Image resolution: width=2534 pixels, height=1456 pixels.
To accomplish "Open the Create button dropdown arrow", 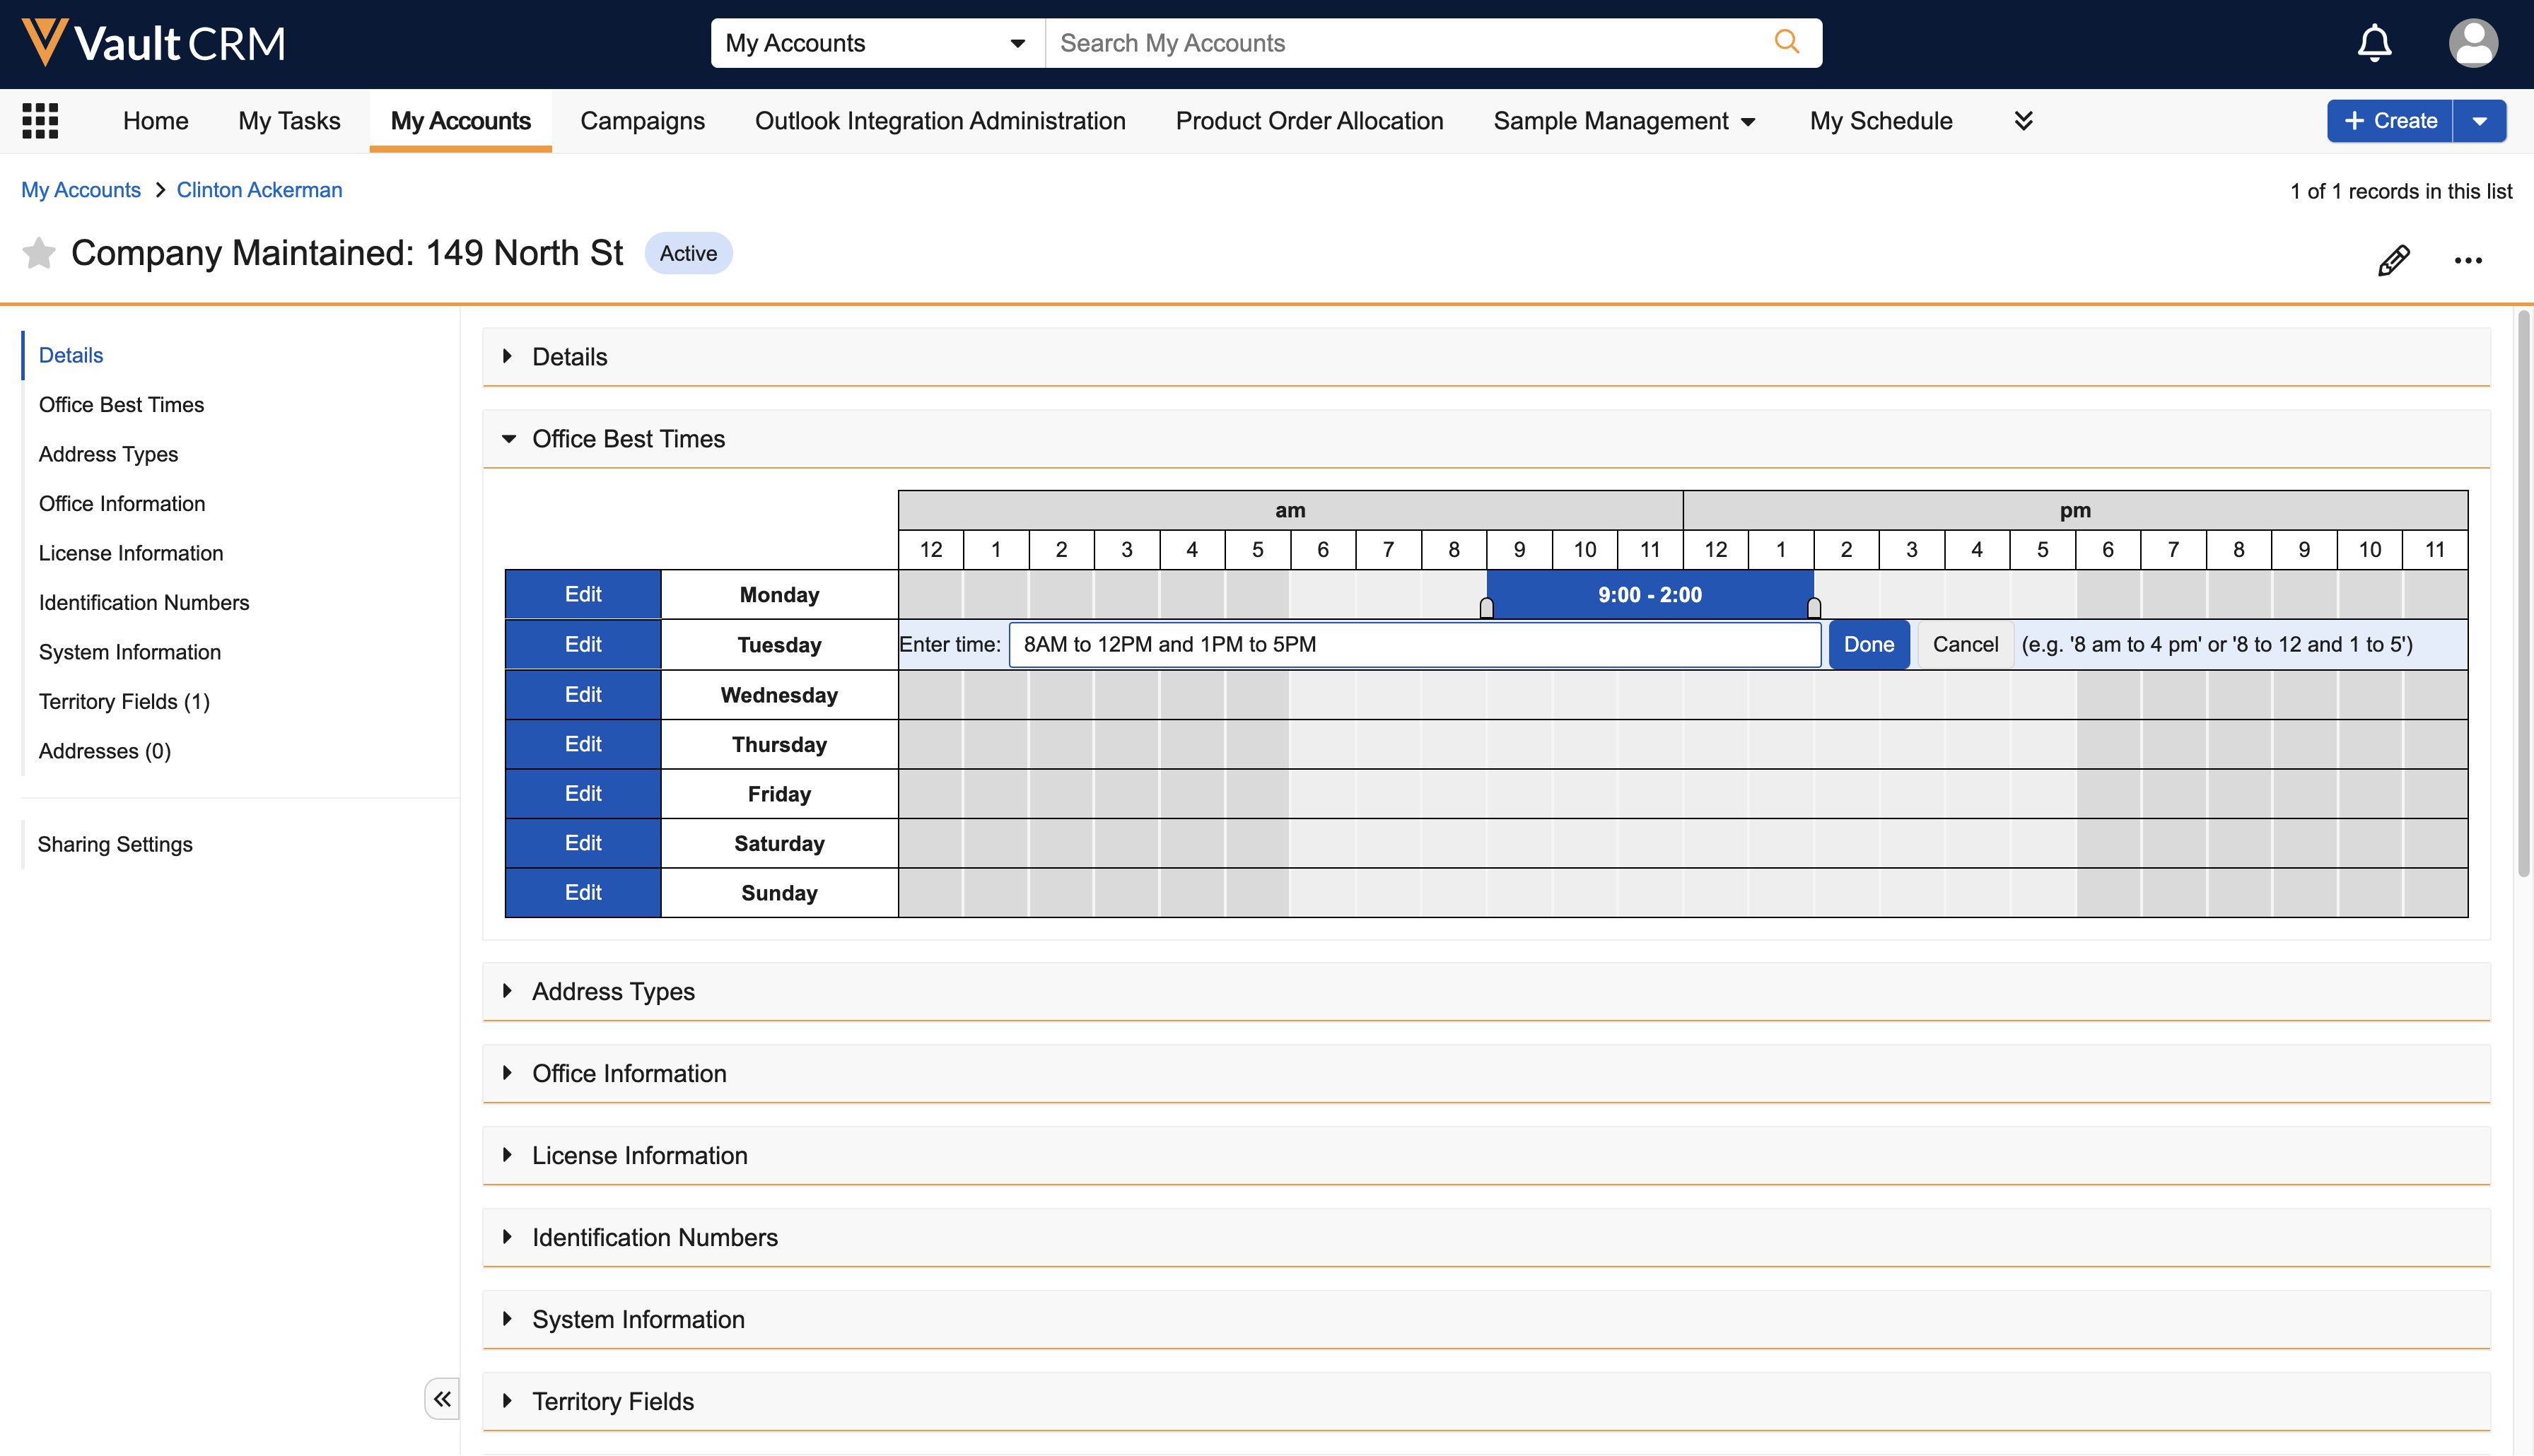I will pos(2479,121).
